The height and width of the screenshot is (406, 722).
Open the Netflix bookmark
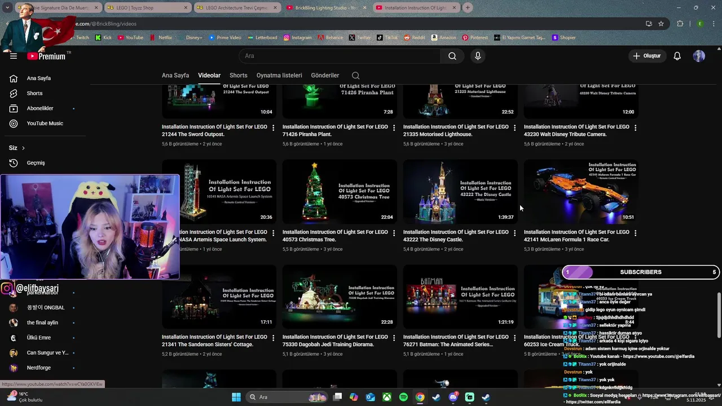point(161,38)
